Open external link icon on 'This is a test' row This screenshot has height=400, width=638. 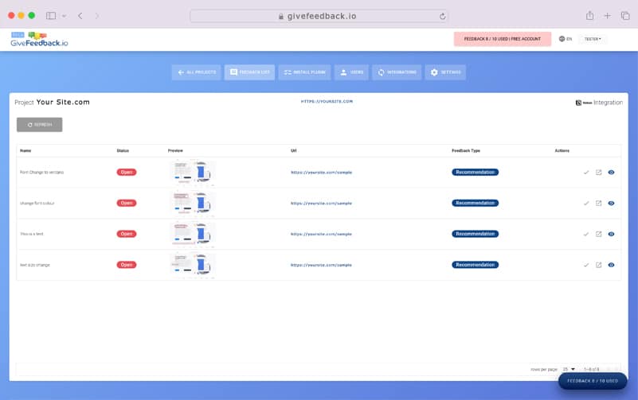(x=598, y=235)
